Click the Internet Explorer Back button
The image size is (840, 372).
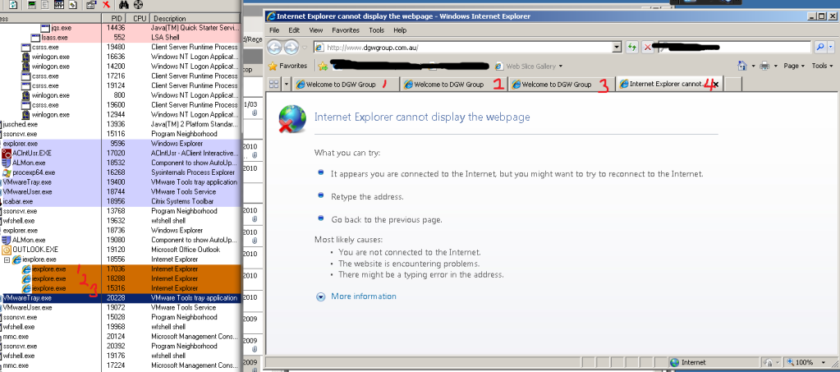pyautogui.click(x=274, y=47)
